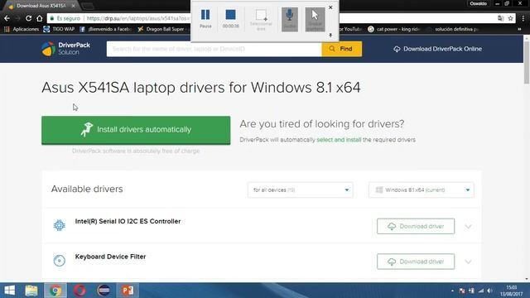Download the Intel Serial IO I2C driver
Image resolution: width=530 pixels, height=298 pixels.
(416, 226)
